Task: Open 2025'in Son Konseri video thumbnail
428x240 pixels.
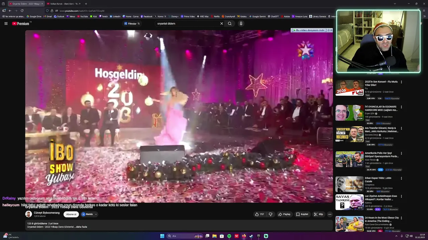Action: [x=349, y=88]
